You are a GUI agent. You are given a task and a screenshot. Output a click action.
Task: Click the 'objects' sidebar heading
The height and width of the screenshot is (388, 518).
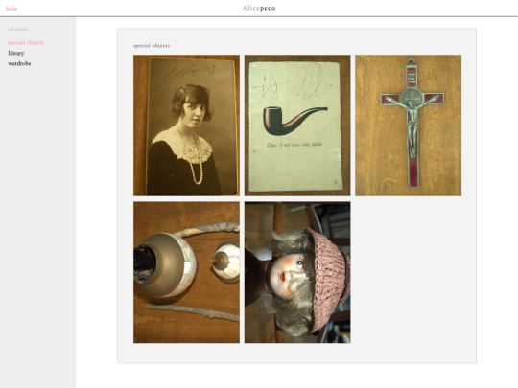click(x=18, y=29)
